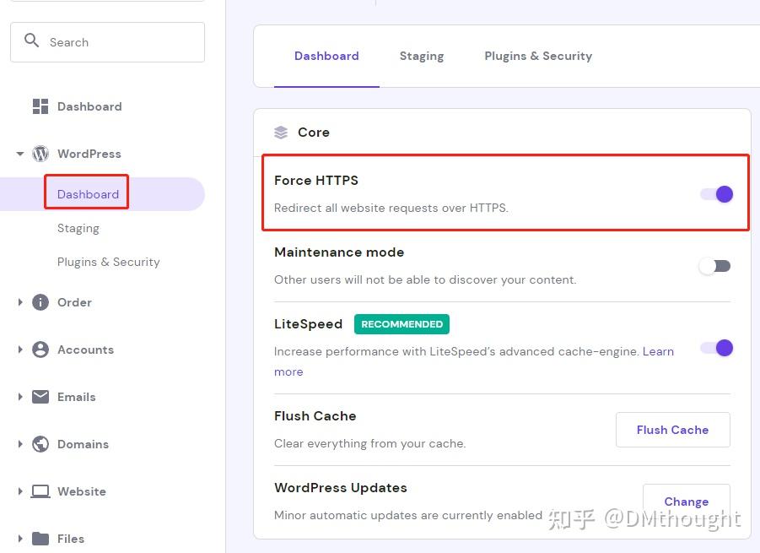760x553 pixels.
Task: Collapse the WordPress sidebar section
Action: (x=19, y=154)
